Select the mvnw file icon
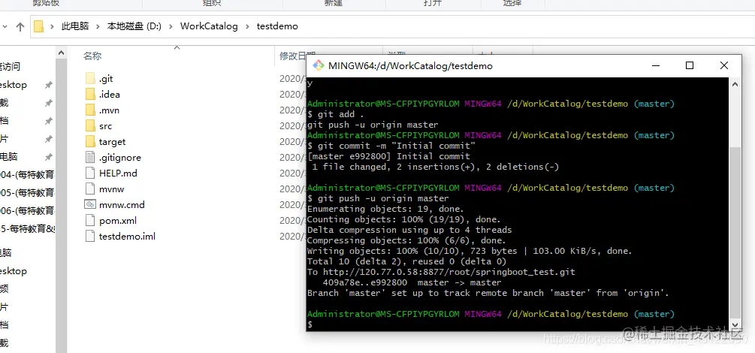The width and height of the screenshot is (755, 353). 90,189
